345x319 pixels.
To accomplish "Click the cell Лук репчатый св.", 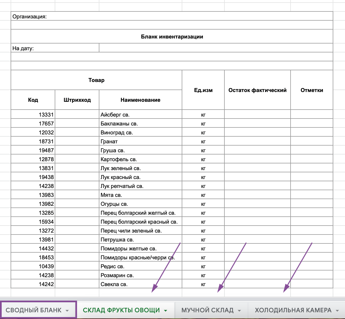I will click(x=140, y=186).
